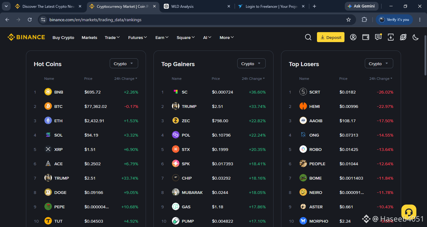Switch to the Discover The Latest Crypto News tab
The width and height of the screenshot is (427, 227).
pos(48,6)
